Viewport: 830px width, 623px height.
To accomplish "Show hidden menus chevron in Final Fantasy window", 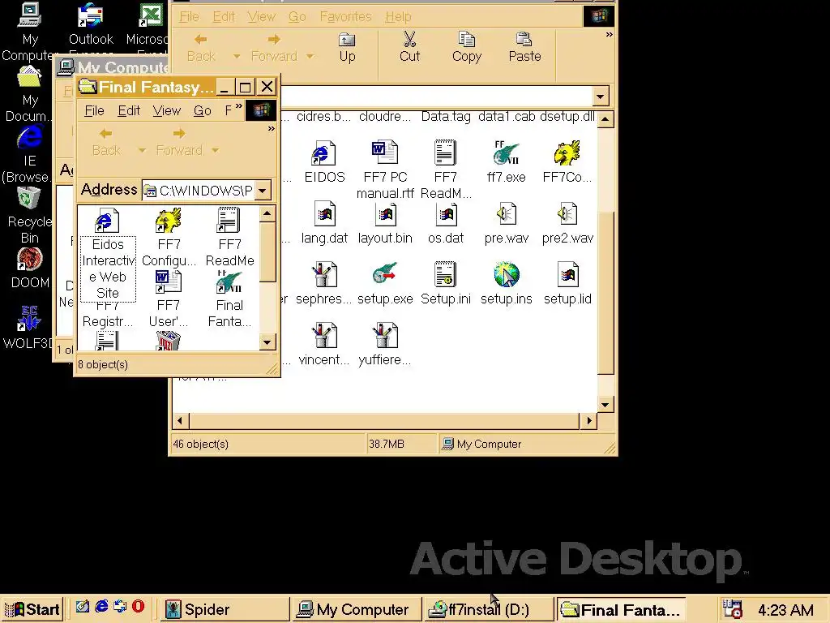I will coord(239,106).
